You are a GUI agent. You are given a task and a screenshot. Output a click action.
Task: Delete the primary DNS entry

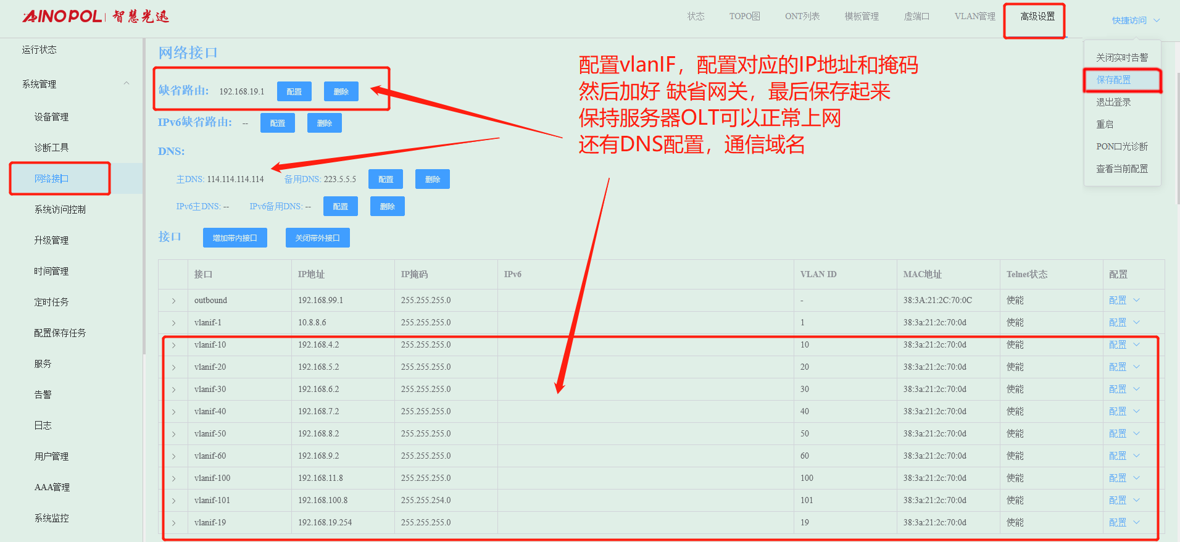(432, 180)
